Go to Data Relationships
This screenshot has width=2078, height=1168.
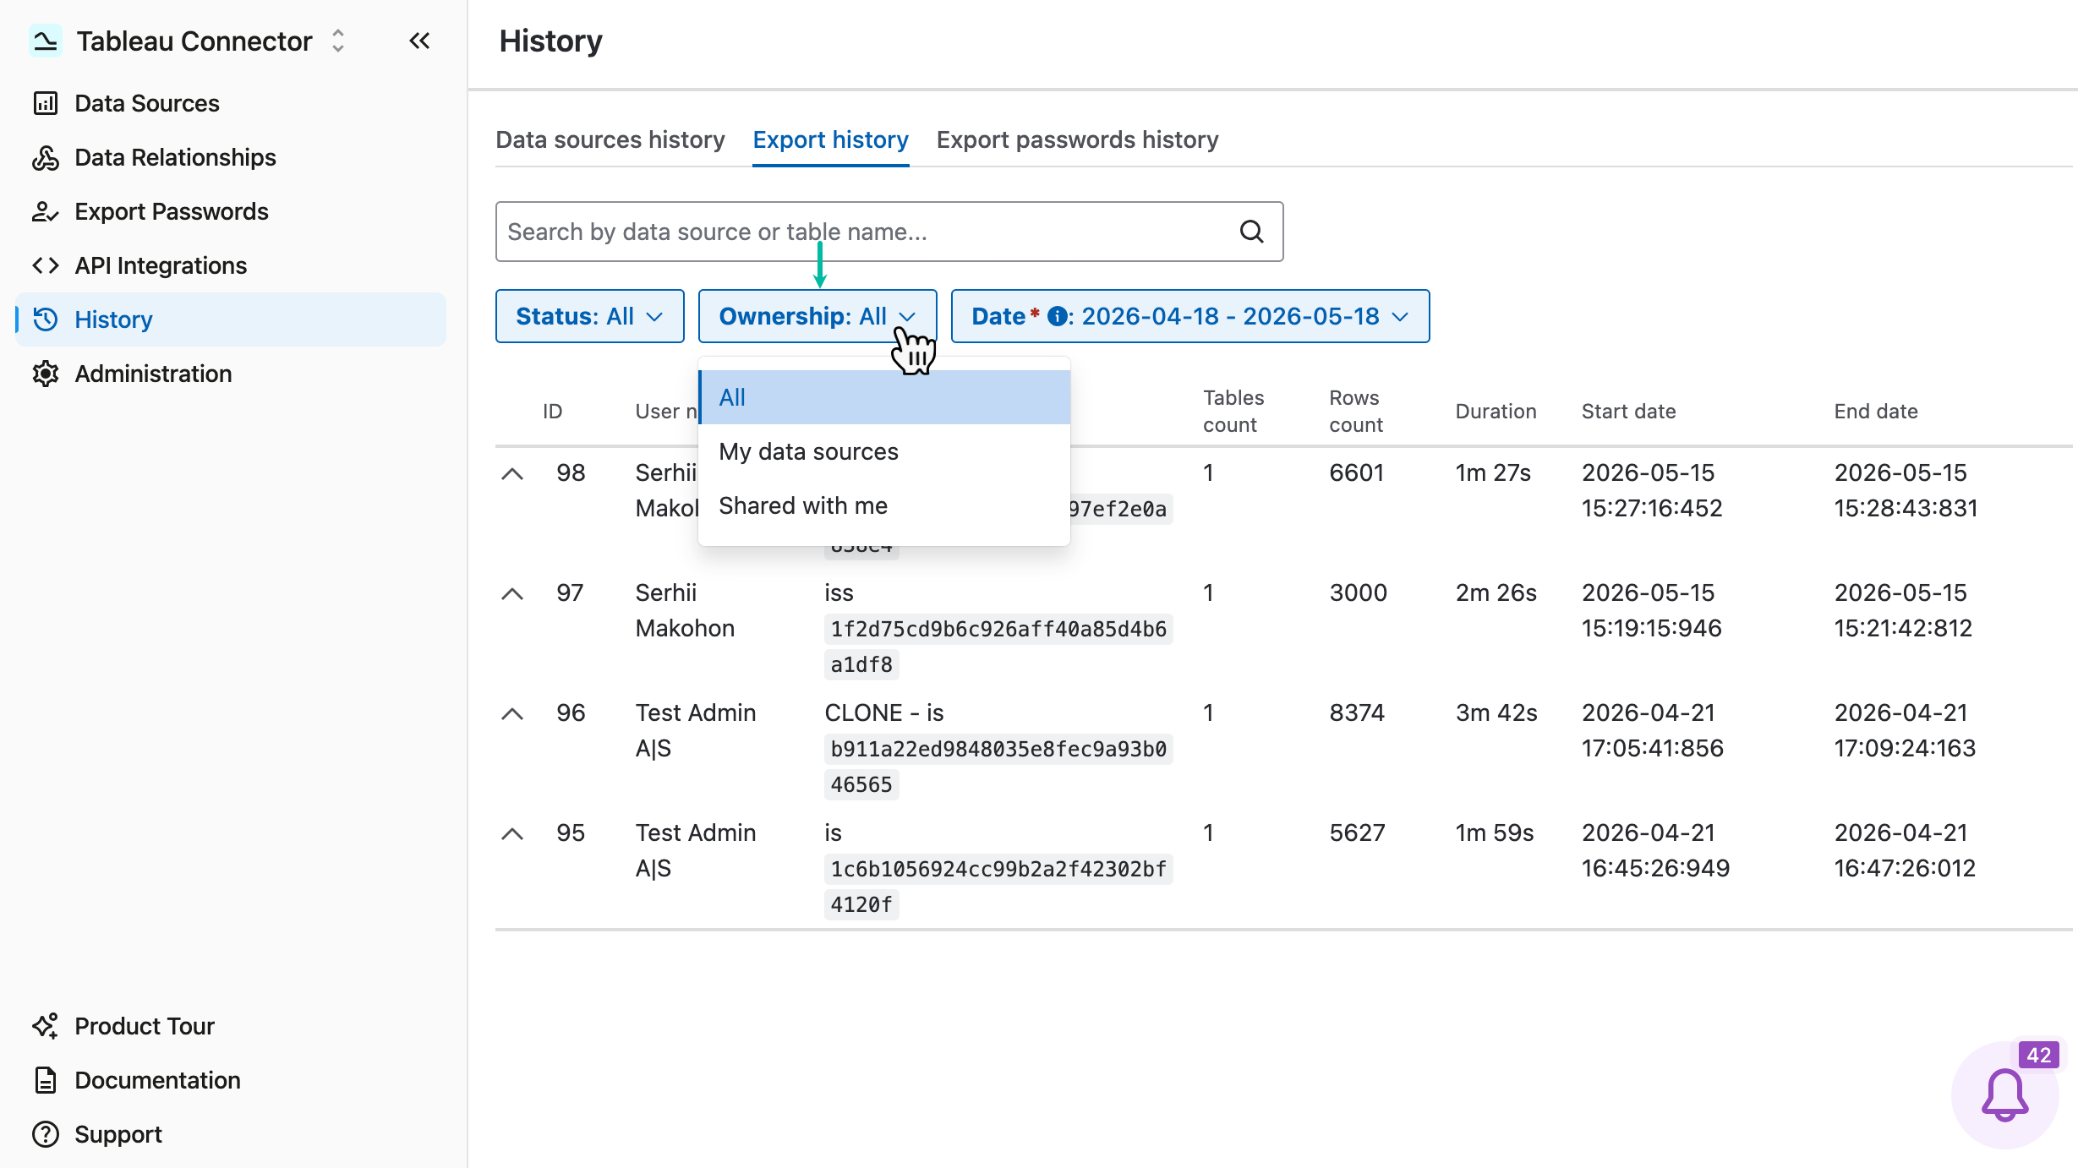click(x=230, y=157)
